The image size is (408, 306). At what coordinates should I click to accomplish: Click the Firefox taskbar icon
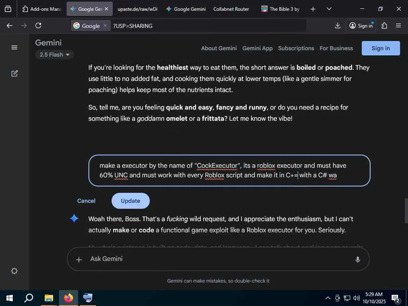(69, 298)
